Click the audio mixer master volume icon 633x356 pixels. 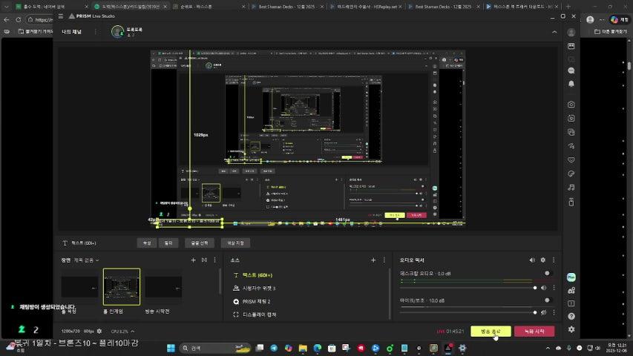pos(531,260)
